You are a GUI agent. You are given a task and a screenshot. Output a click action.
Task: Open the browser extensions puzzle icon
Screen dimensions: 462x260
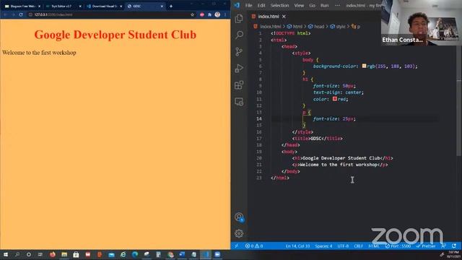209,14
